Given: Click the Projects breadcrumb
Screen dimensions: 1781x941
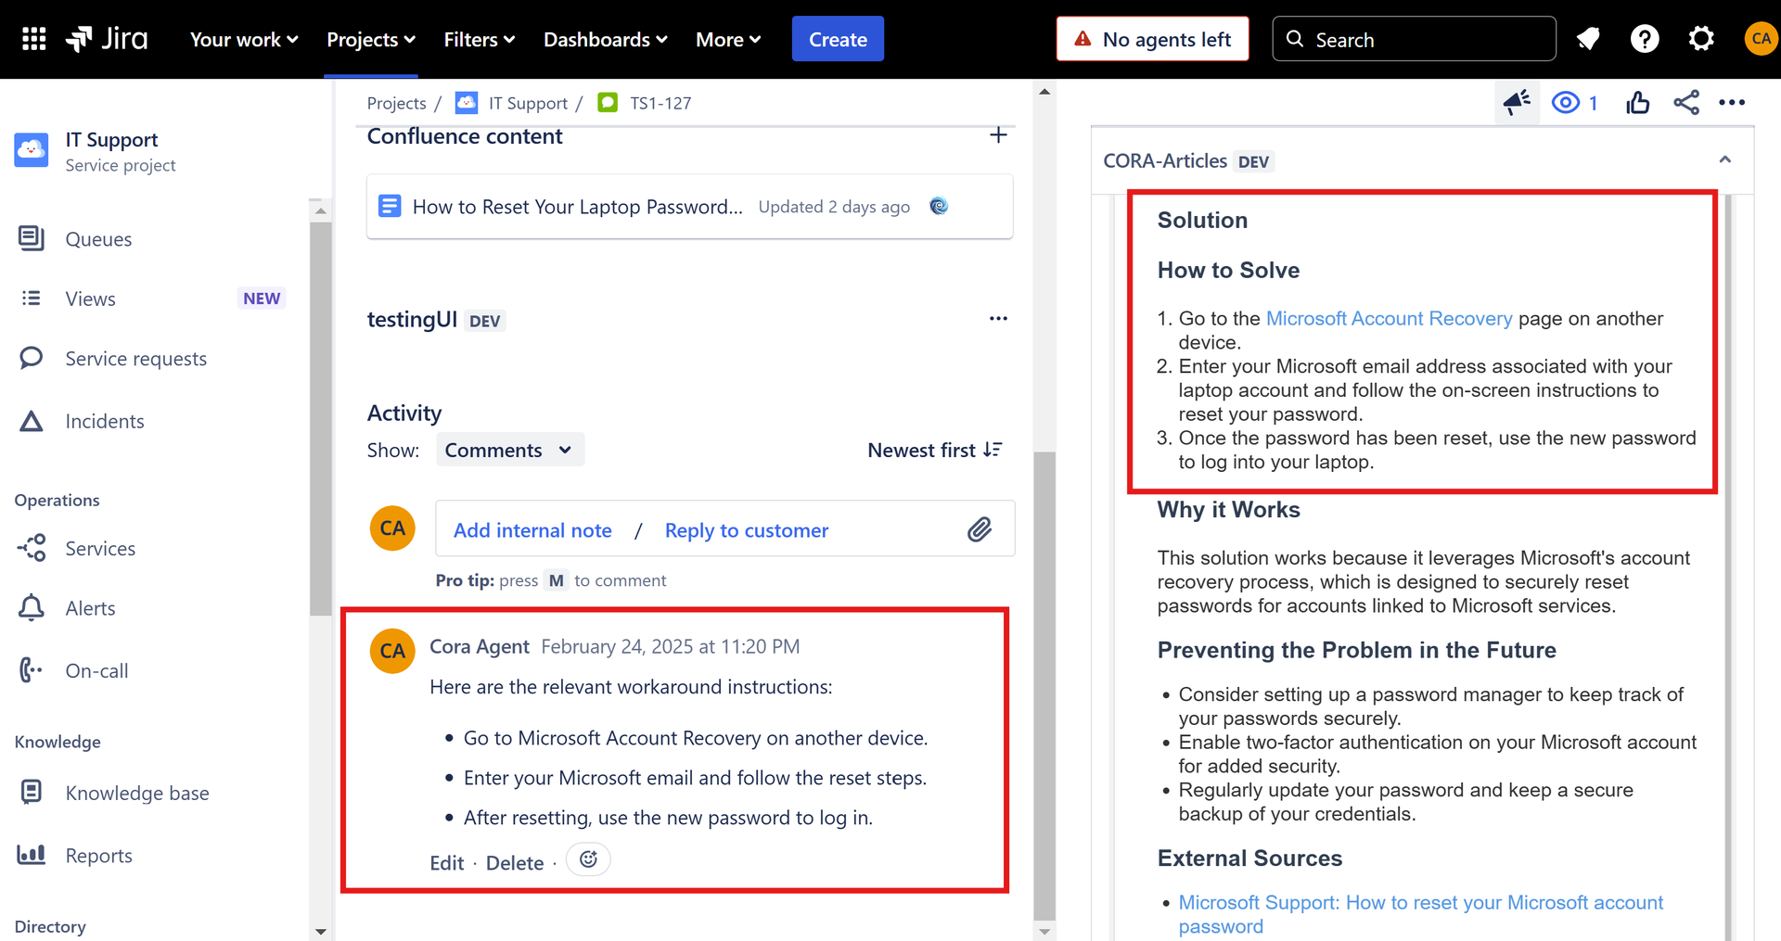Looking at the screenshot, I should coord(396,103).
